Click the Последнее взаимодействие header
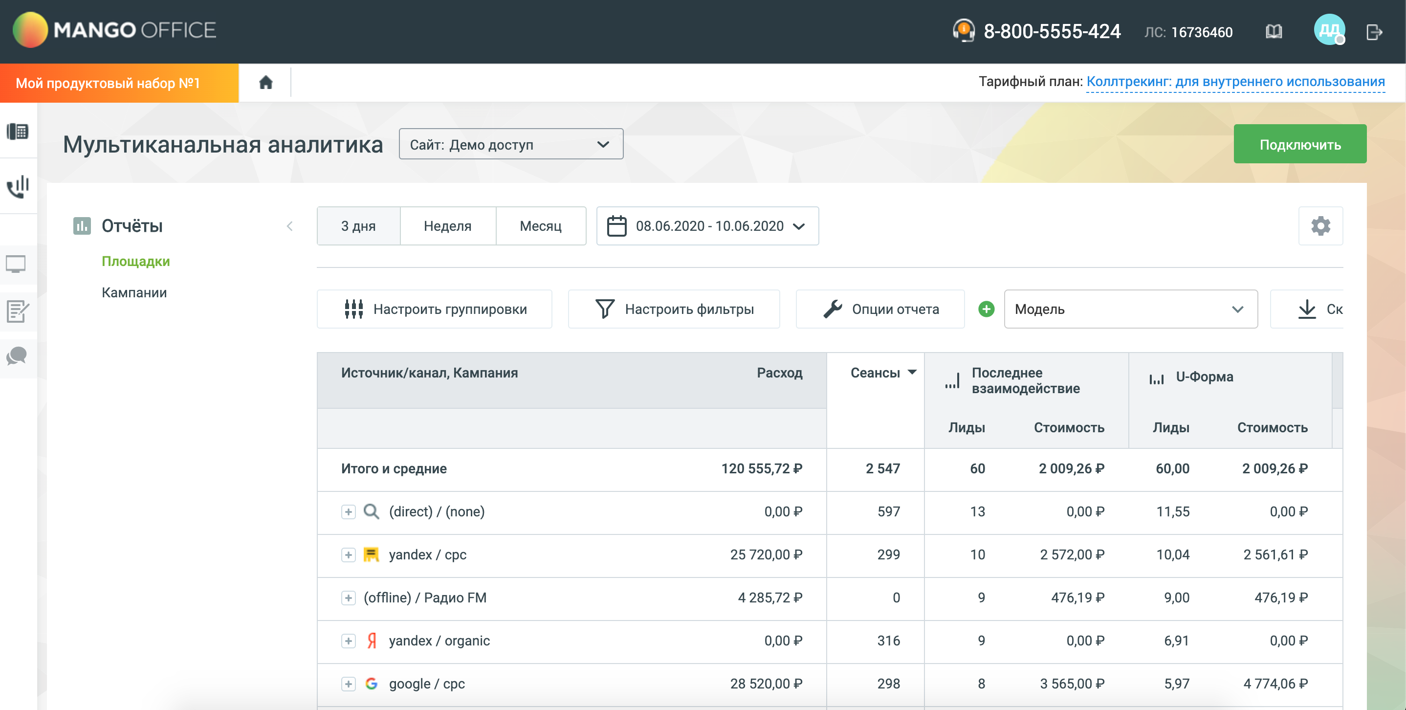The image size is (1406, 710). pyautogui.click(x=1026, y=380)
